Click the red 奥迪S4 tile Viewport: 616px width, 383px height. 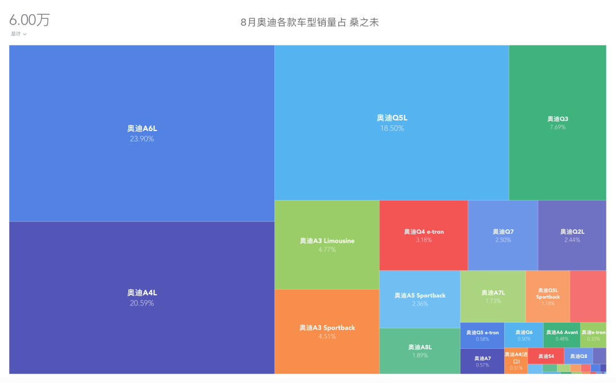click(546, 356)
